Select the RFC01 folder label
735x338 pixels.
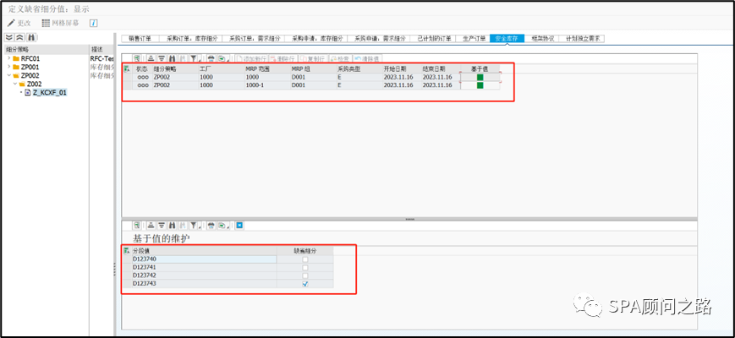[30, 58]
